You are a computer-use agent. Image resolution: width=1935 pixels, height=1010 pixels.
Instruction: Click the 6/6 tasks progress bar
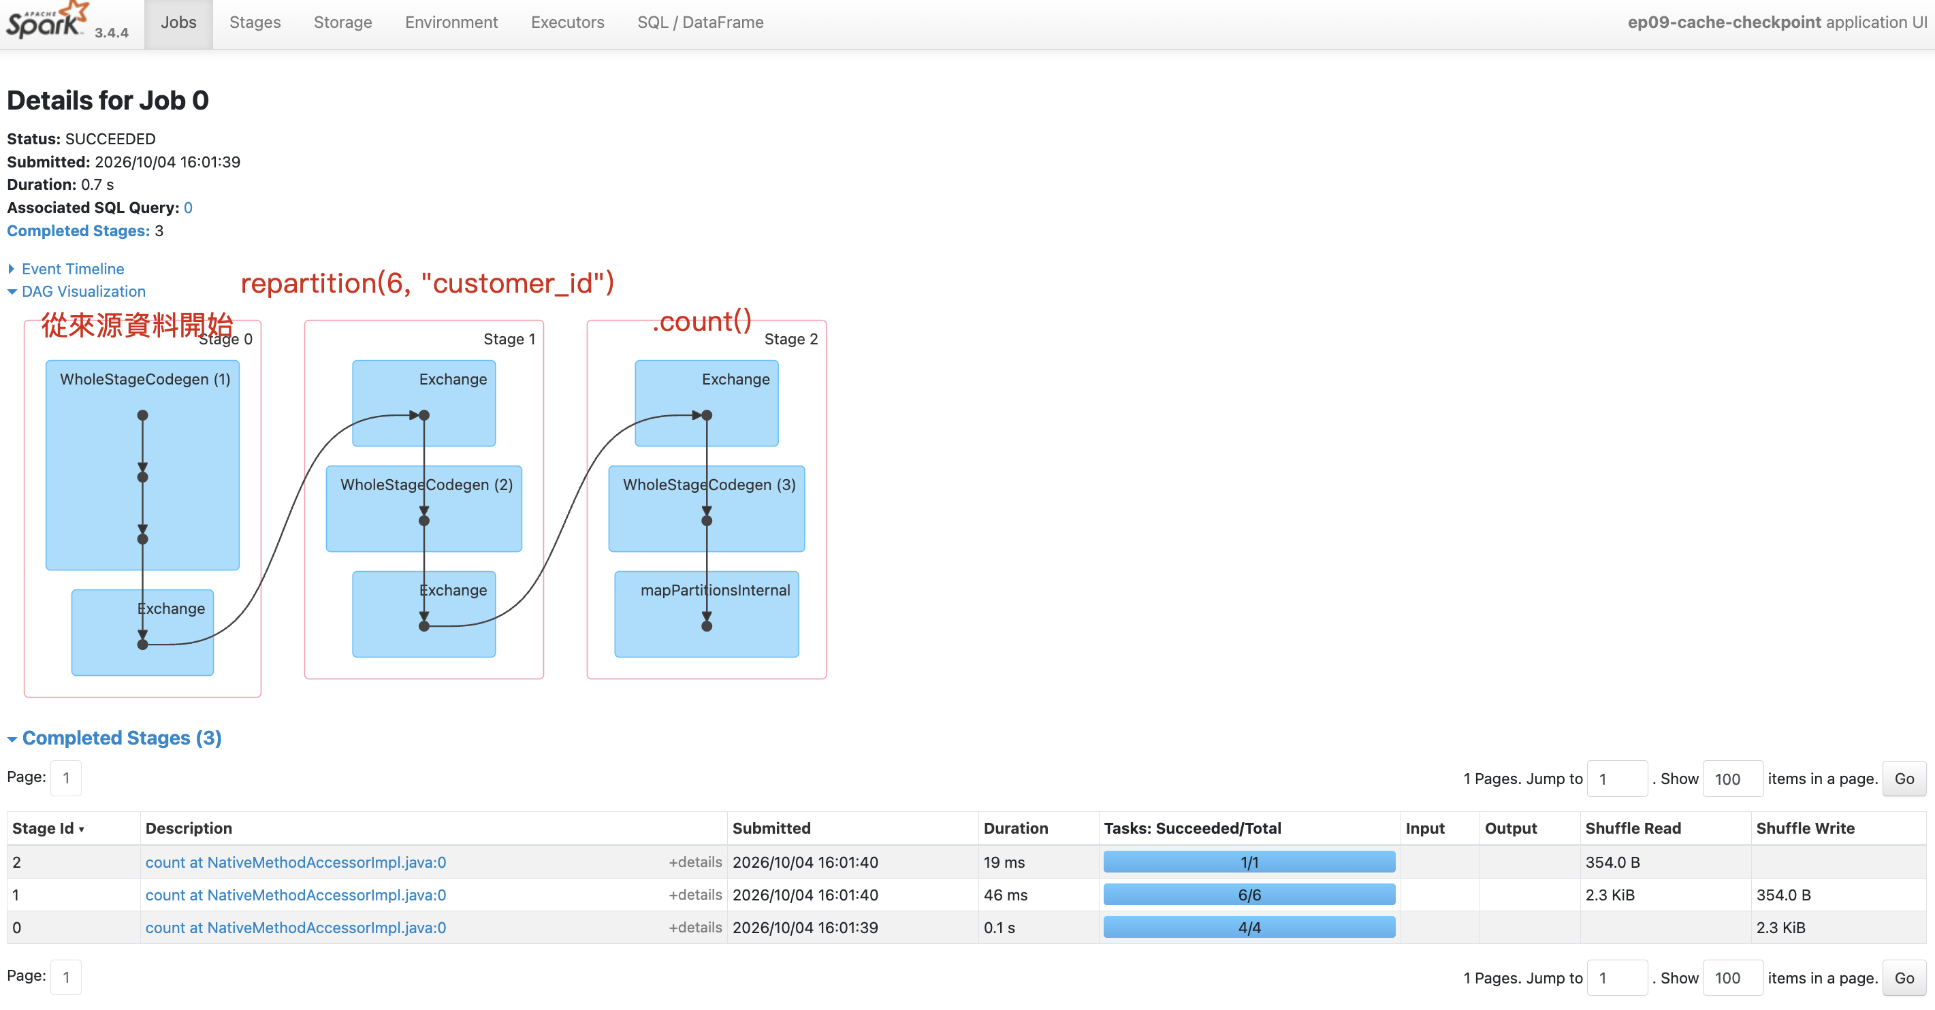pyautogui.click(x=1249, y=895)
